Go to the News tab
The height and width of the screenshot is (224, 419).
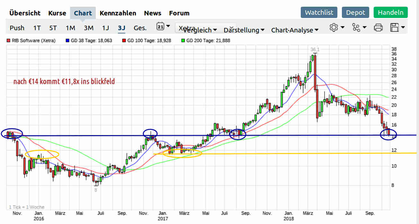point(153,13)
